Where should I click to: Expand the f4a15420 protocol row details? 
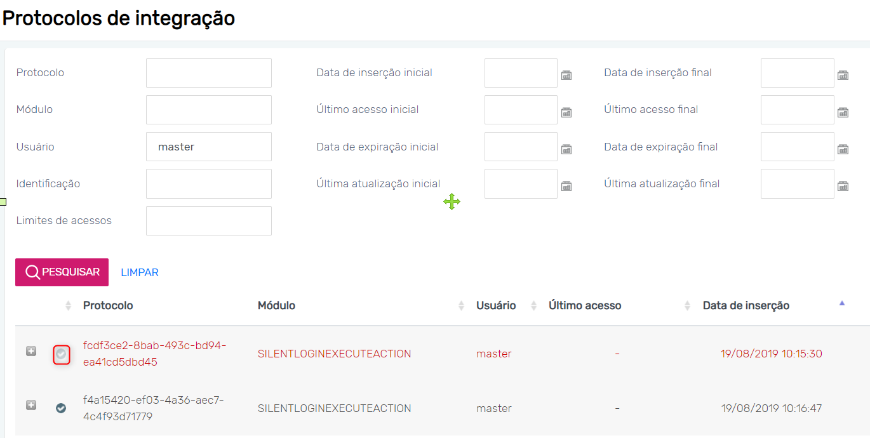[x=31, y=405]
